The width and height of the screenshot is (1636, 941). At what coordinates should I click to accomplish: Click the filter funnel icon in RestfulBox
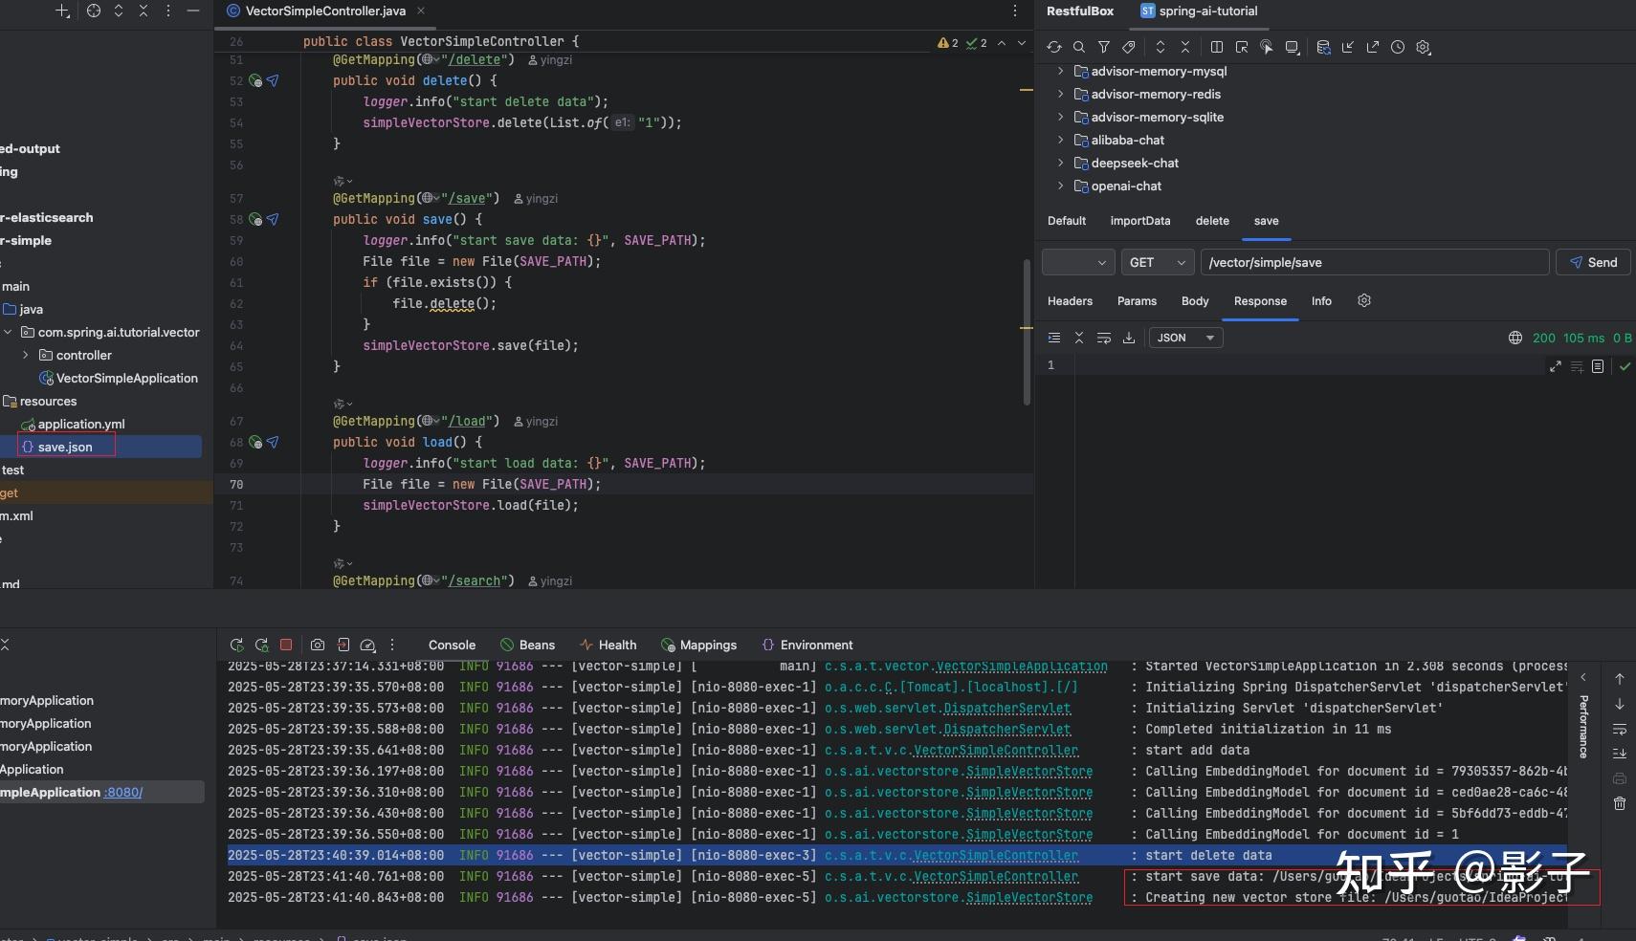click(1104, 47)
